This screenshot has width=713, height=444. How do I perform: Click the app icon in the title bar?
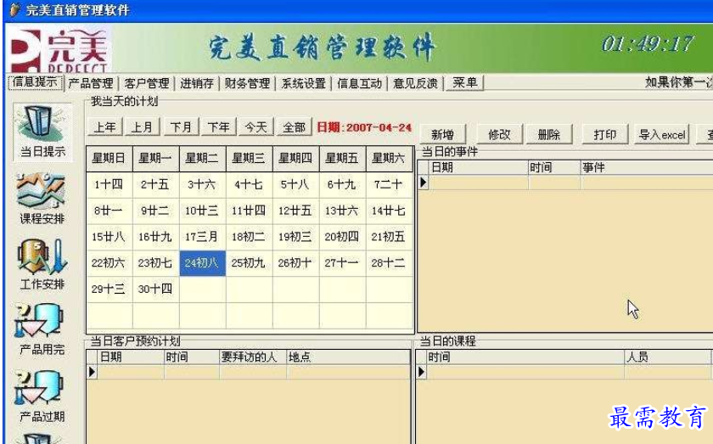(x=14, y=9)
